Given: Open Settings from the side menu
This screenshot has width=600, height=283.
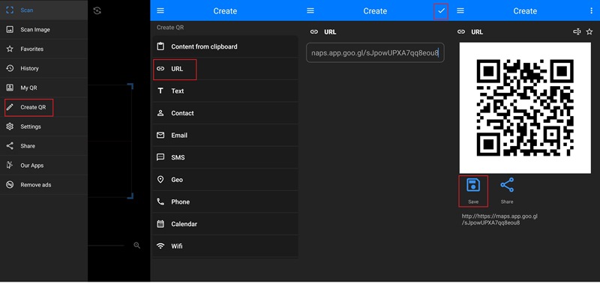Looking at the screenshot, I should (x=43, y=127).
